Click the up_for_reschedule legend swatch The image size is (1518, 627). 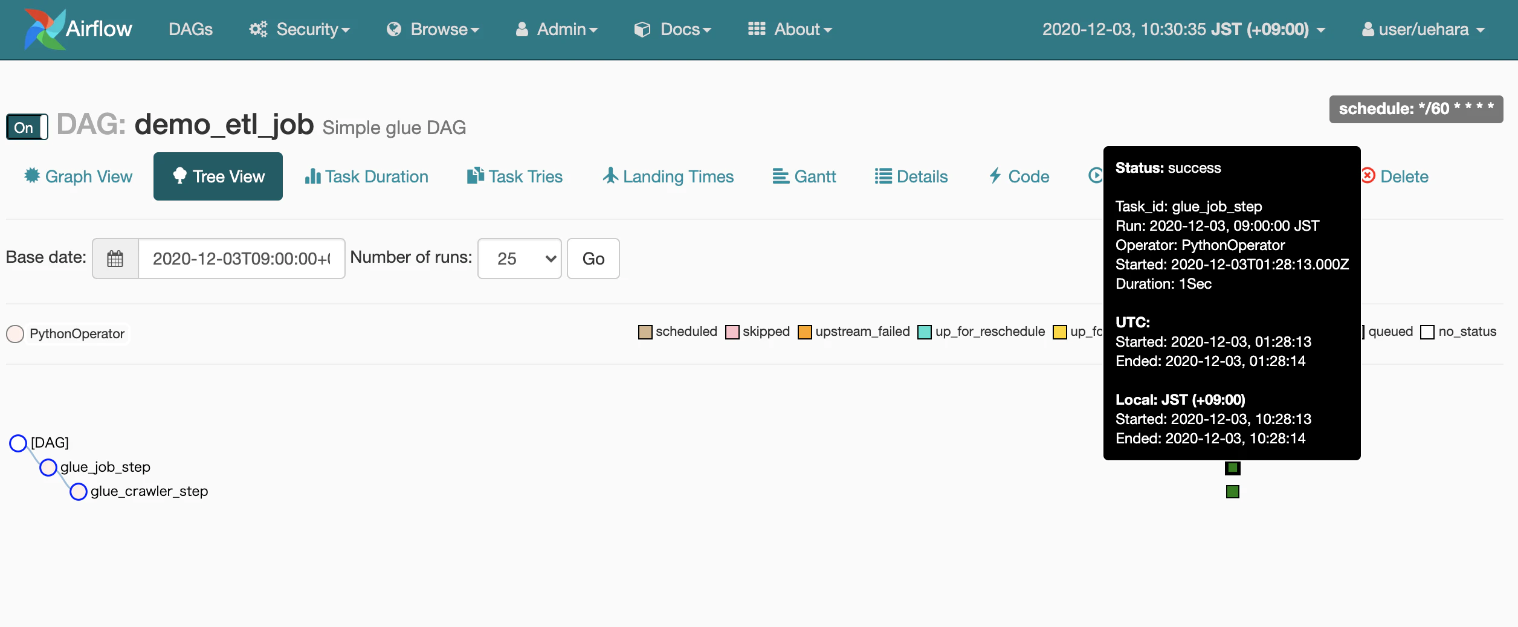point(925,332)
